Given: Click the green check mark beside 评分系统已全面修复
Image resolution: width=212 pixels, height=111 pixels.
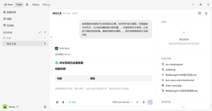Looking at the screenshot, I should [x=57, y=63].
